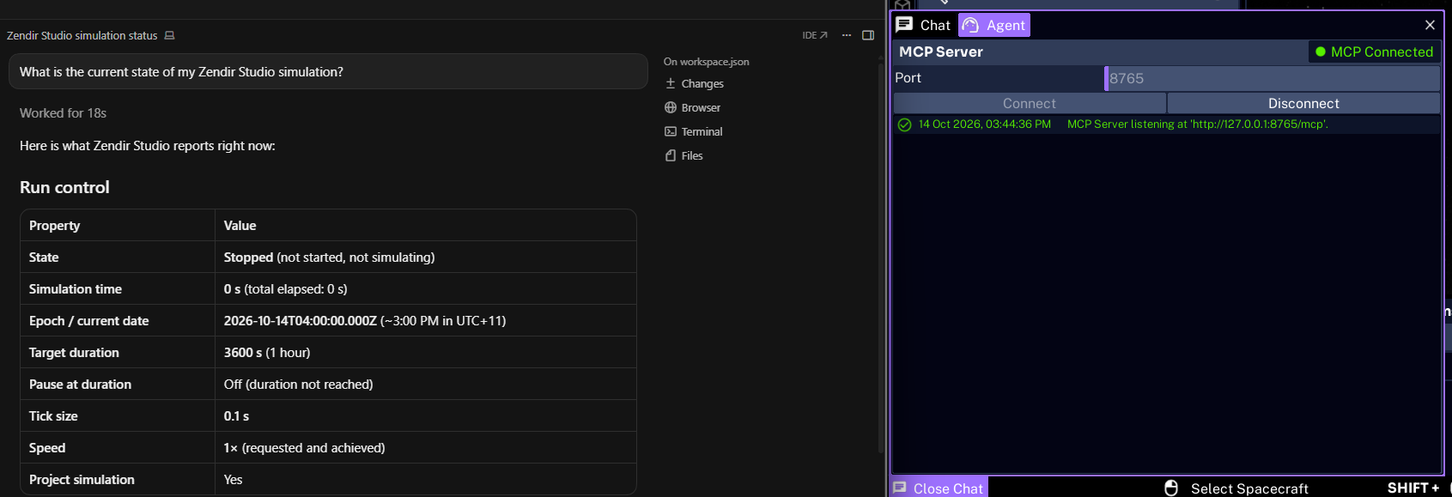This screenshot has height=497, width=1452.
Task: Click the 'On workspace.json' label
Action: pos(706,62)
